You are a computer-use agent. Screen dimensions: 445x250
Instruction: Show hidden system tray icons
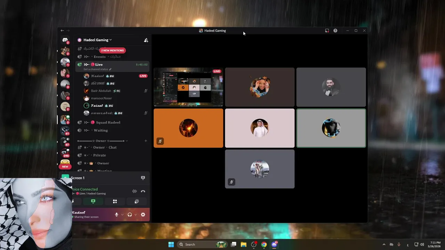(x=384, y=244)
